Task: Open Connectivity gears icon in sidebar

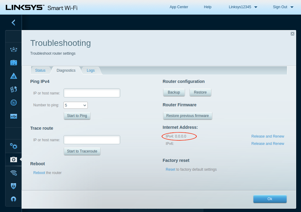Action: pyautogui.click(x=14, y=146)
